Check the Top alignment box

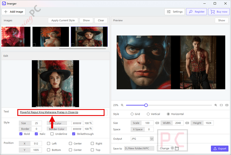[x=92, y=150]
